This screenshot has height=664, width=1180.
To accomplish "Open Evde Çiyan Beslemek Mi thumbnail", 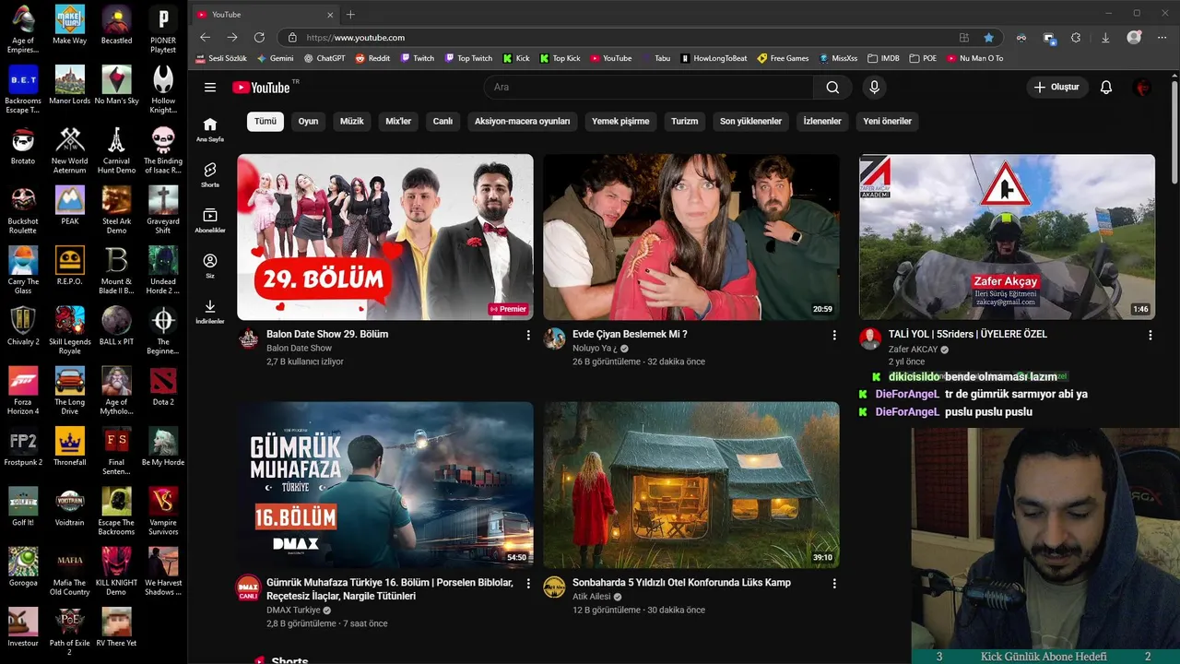I will click(691, 237).
